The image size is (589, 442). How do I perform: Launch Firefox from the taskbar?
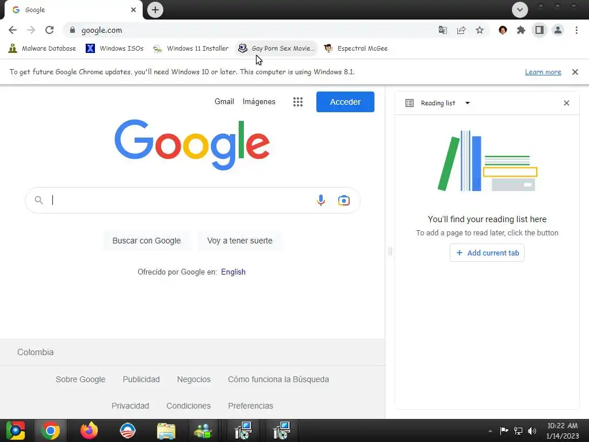(89, 430)
